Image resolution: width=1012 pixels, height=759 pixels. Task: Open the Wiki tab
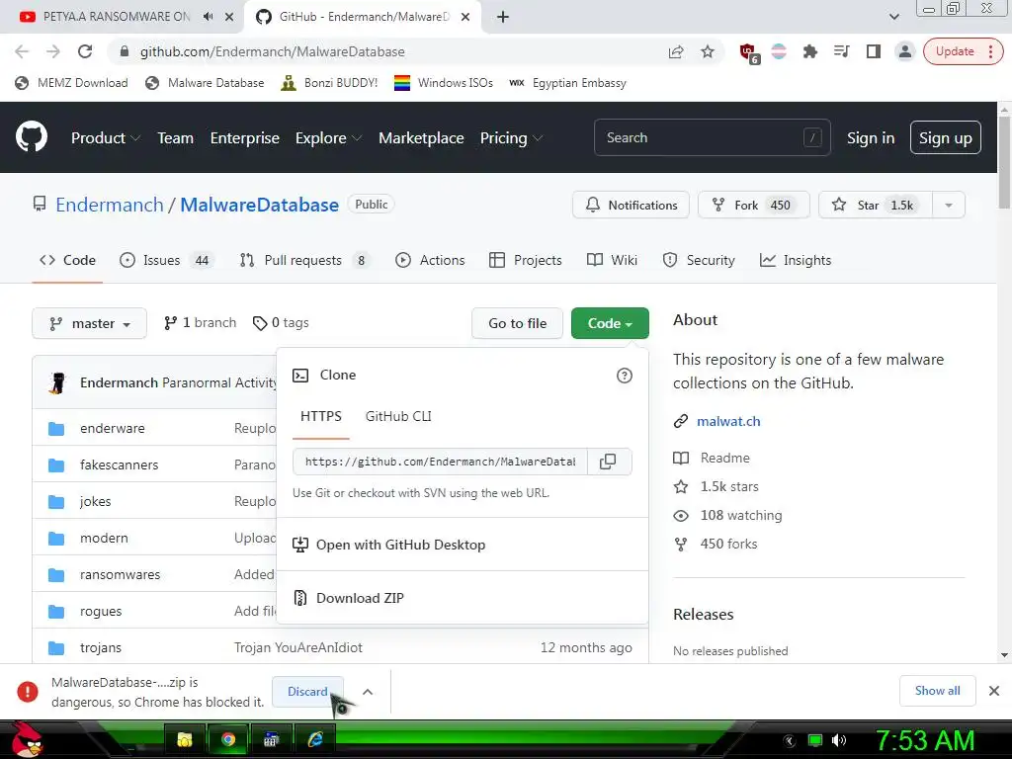tap(612, 260)
